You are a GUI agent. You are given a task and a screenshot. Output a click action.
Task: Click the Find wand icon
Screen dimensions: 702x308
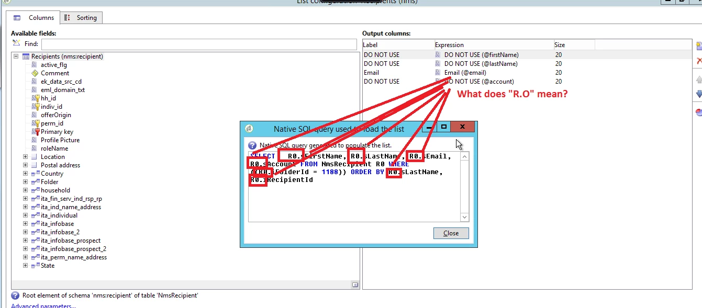pos(16,44)
